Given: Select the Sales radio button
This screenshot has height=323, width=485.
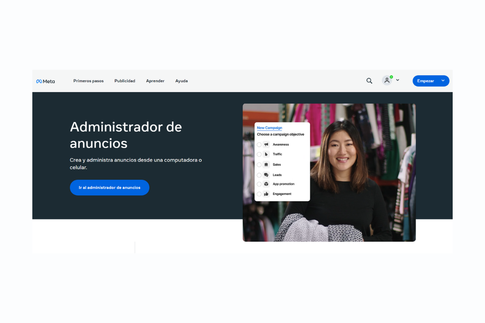Looking at the screenshot, I should pyautogui.click(x=259, y=165).
